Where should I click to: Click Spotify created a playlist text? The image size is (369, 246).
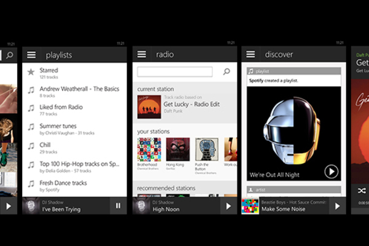point(274,81)
